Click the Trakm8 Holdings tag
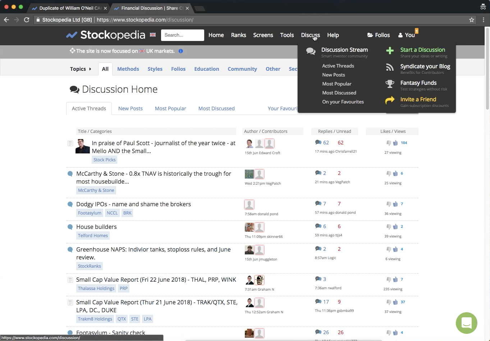 pyautogui.click(x=95, y=319)
